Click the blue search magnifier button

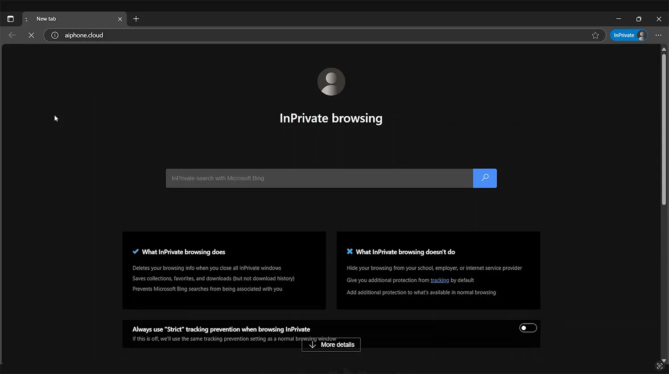coord(485,178)
